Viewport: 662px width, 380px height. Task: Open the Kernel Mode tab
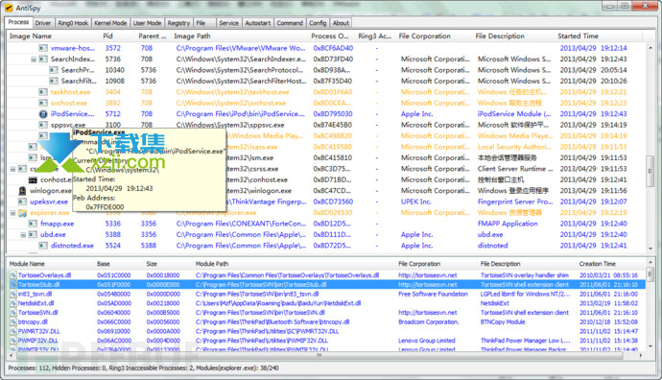tap(110, 23)
